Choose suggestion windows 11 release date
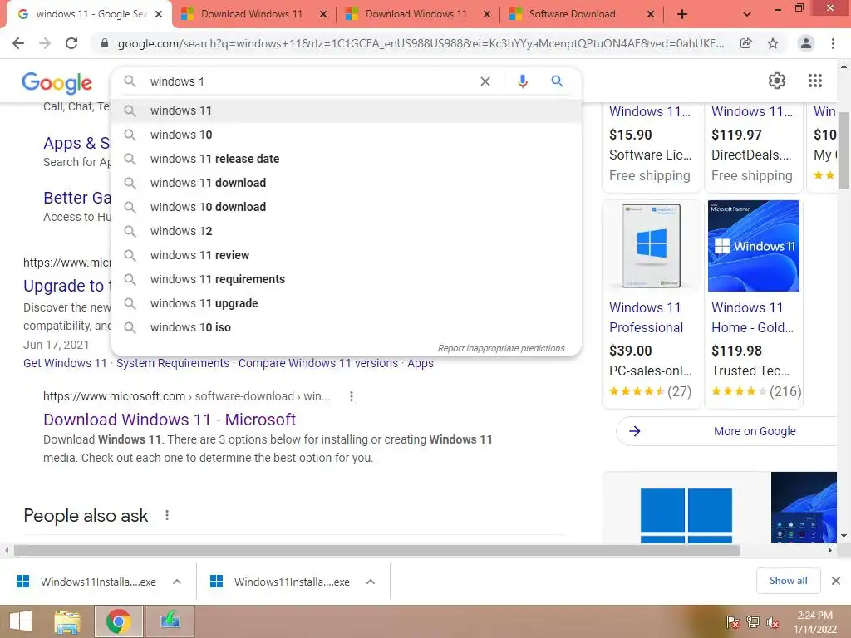 (x=347, y=159)
